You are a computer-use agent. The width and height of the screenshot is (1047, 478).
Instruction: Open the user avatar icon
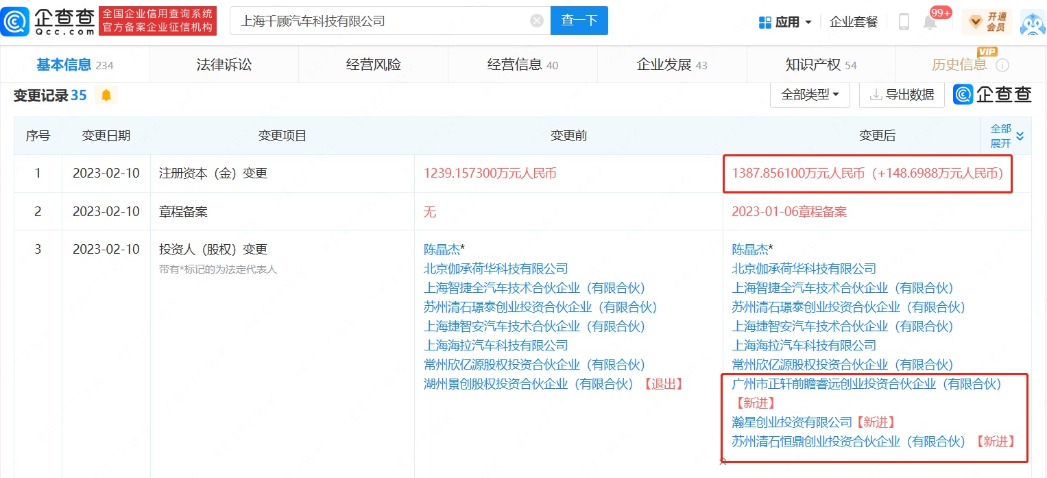point(1032,22)
